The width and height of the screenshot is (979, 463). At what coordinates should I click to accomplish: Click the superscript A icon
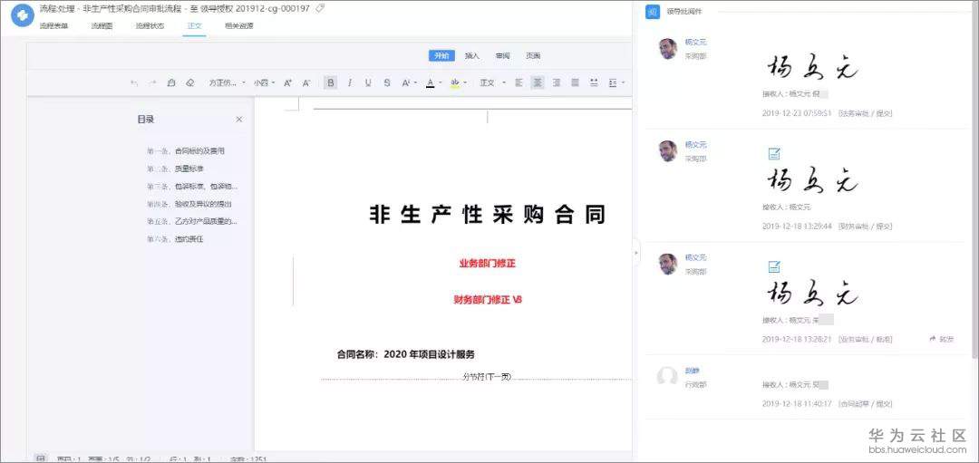click(405, 82)
